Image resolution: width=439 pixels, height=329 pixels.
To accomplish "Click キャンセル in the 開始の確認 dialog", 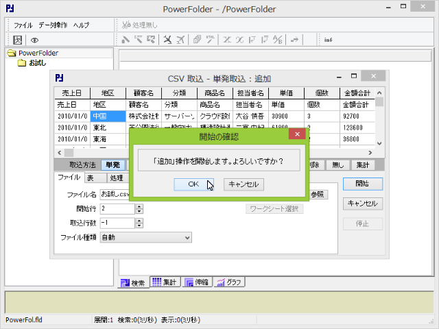I will click(x=244, y=184).
